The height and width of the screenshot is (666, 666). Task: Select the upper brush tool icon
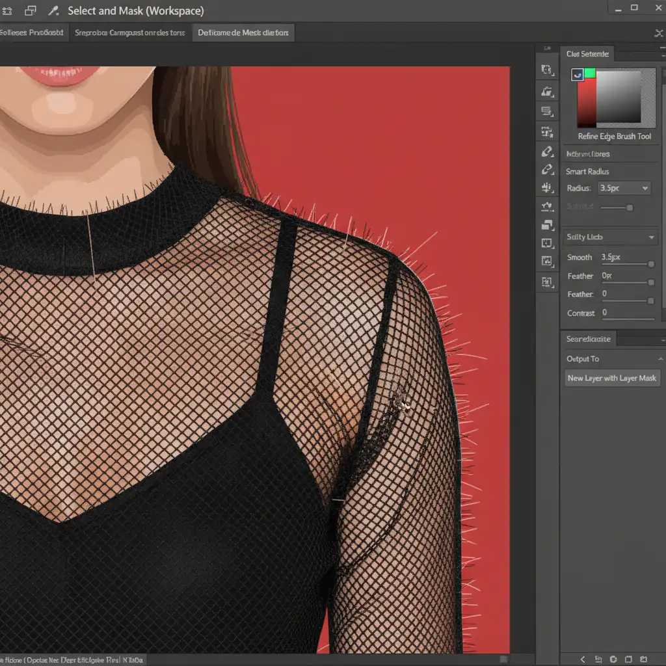pos(547,152)
